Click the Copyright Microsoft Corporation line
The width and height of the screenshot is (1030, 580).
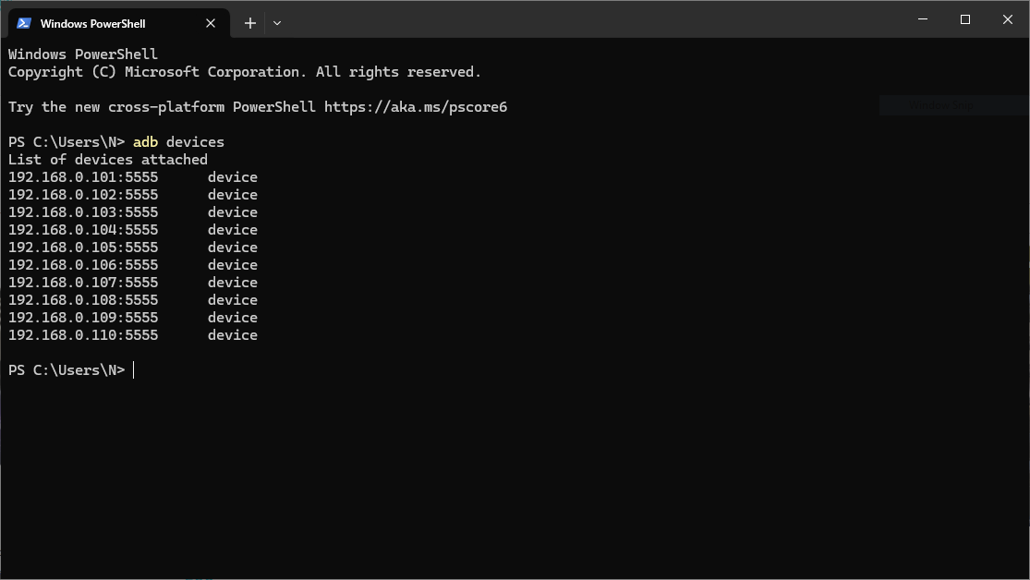pos(245,72)
